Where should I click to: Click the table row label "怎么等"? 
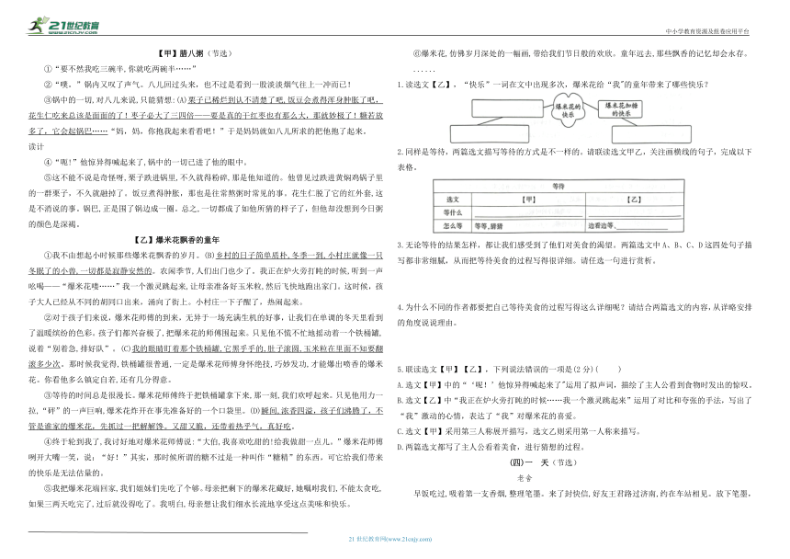(453, 225)
